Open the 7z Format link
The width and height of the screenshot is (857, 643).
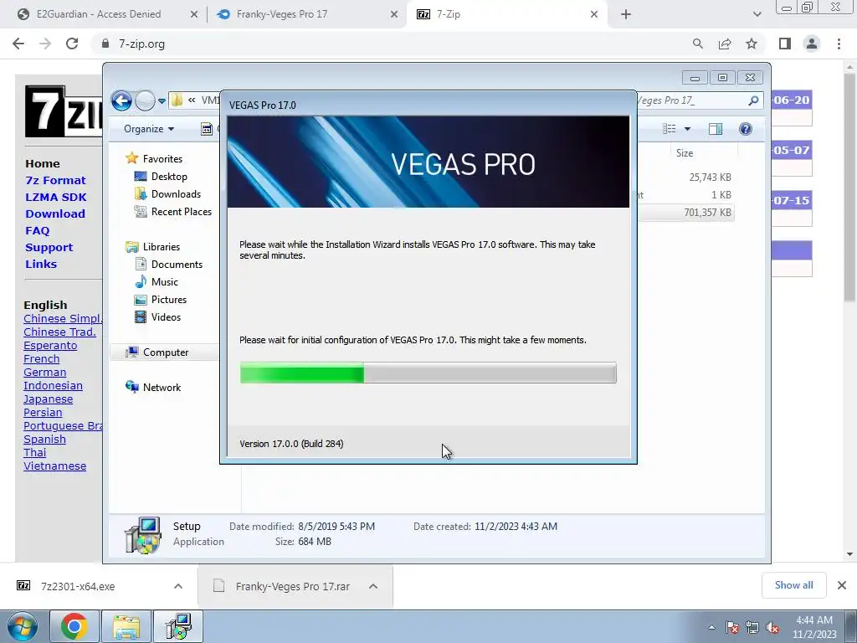[x=56, y=181]
